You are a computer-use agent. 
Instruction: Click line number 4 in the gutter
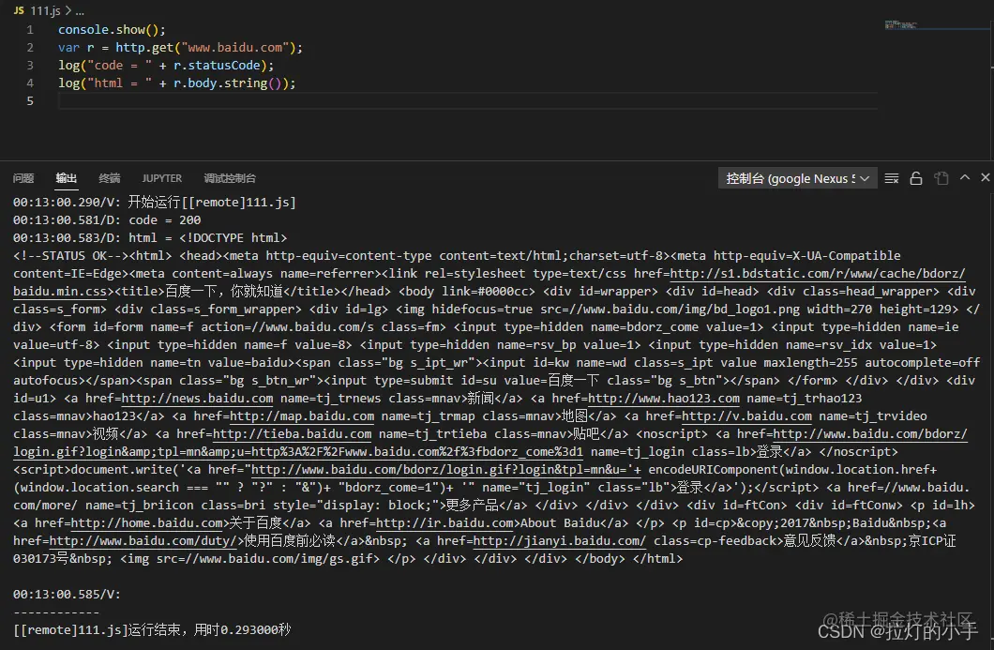pyautogui.click(x=30, y=83)
